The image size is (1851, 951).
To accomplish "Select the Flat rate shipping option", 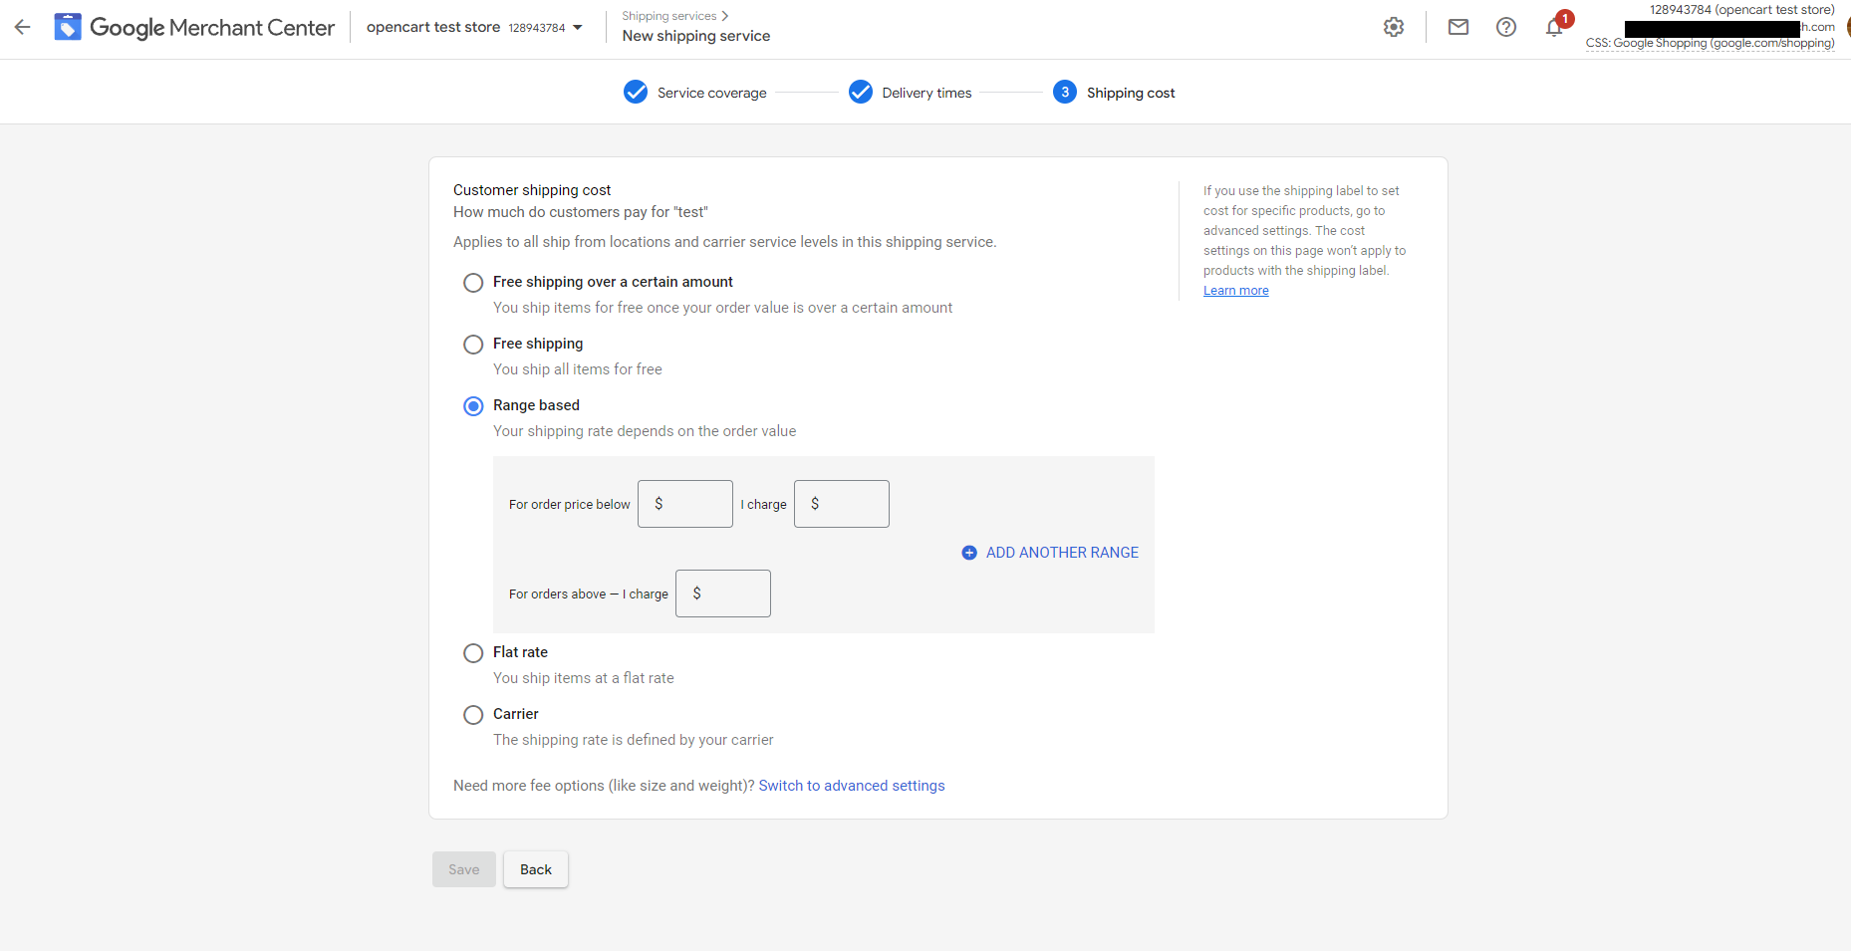I will coord(473,652).
